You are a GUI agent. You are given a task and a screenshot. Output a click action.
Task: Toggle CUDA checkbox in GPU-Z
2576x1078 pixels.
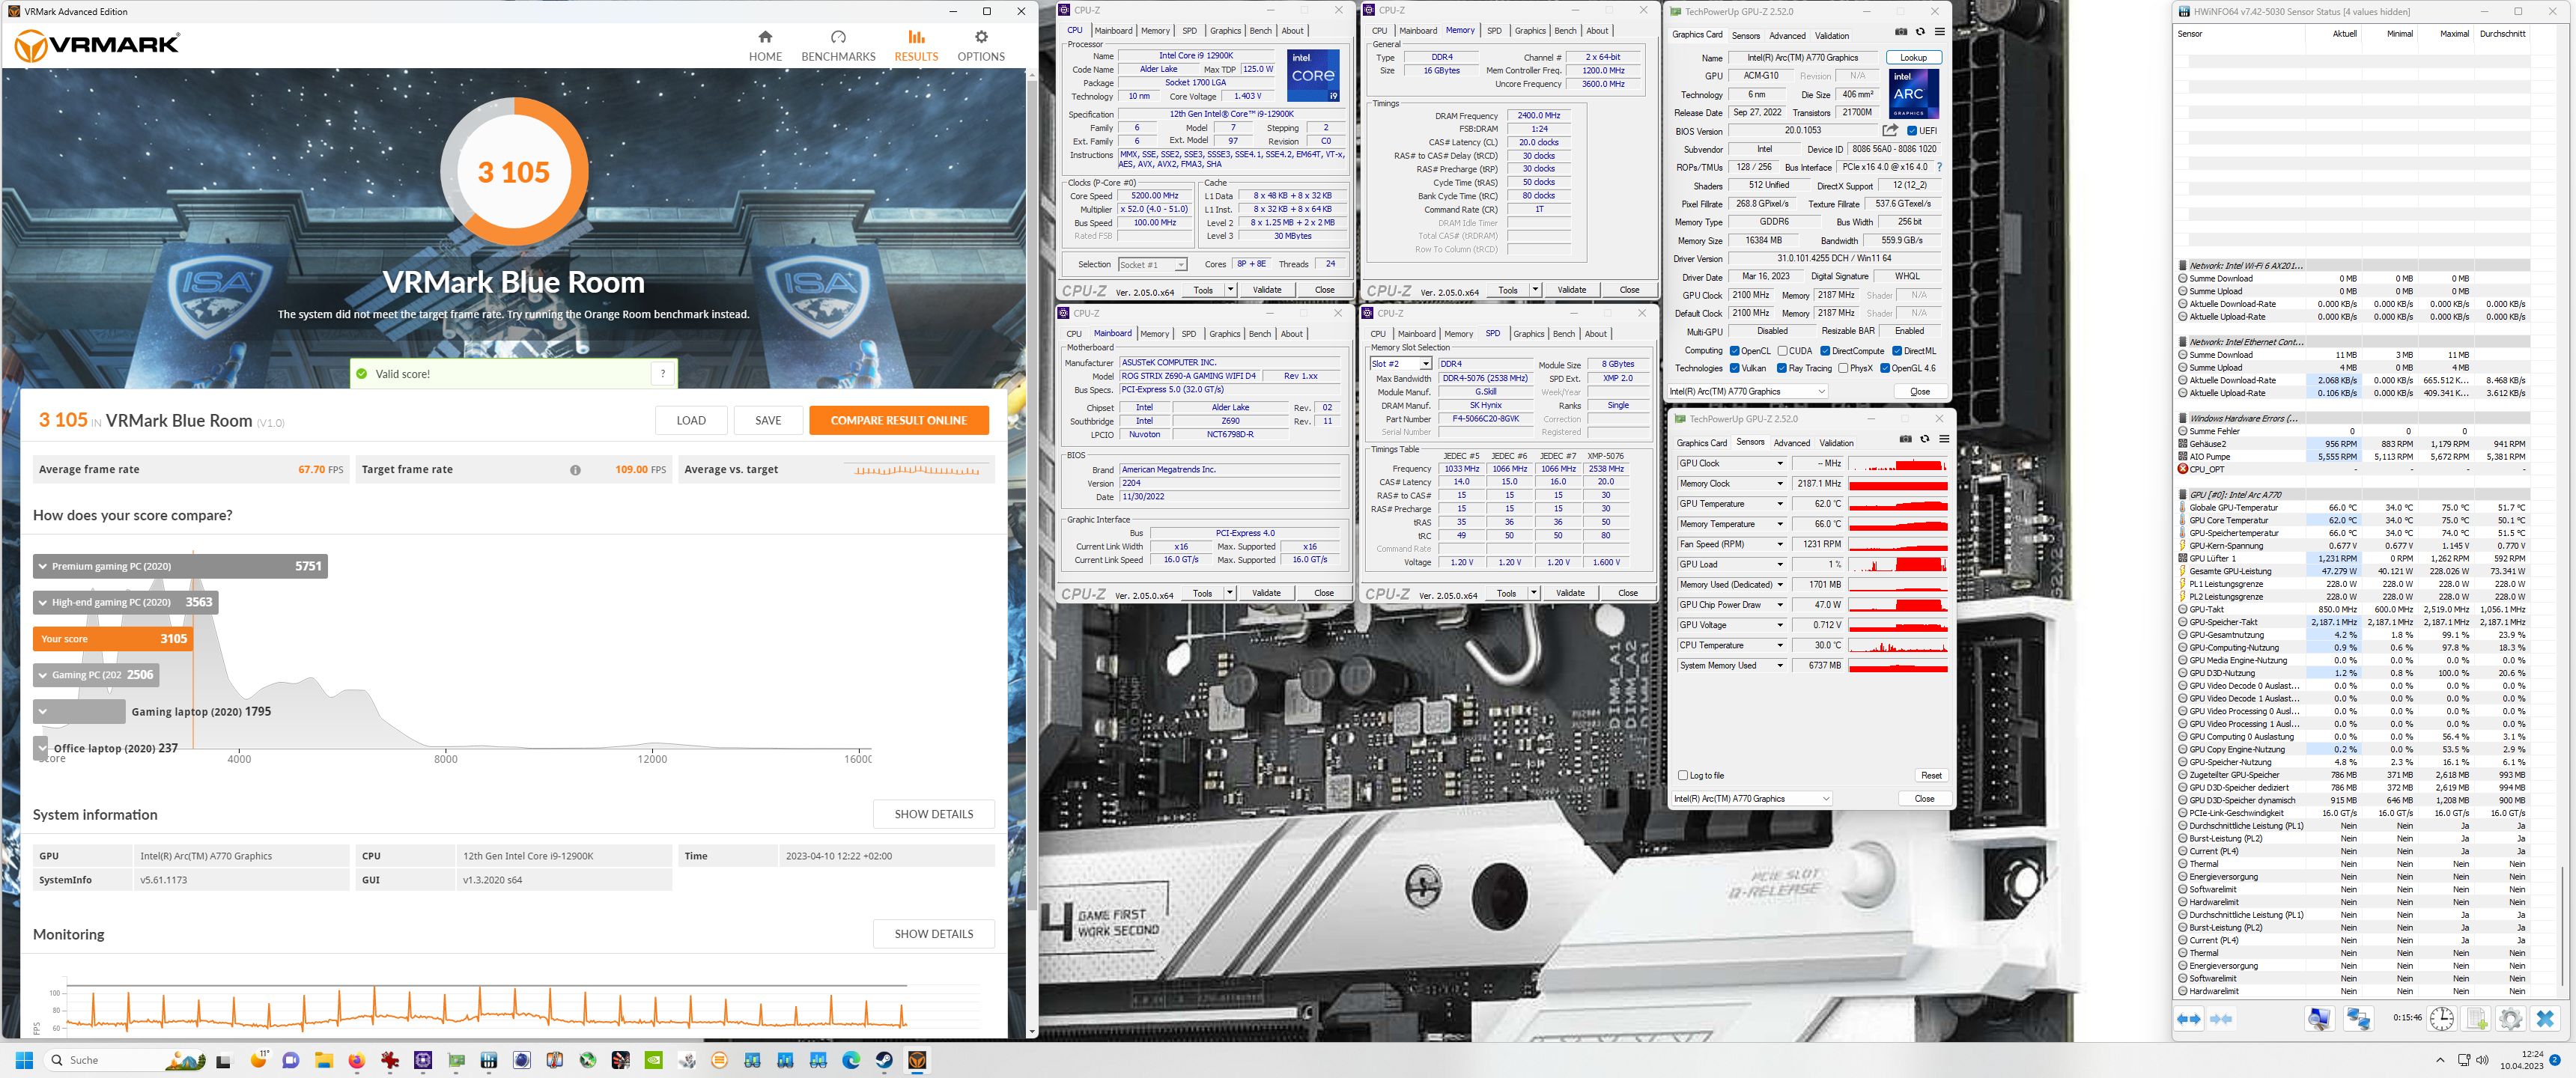coord(1782,351)
